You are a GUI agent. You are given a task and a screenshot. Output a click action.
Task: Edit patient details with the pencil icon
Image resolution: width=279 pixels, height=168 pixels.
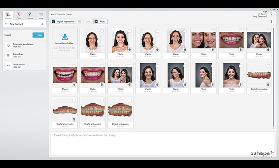[43, 24]
